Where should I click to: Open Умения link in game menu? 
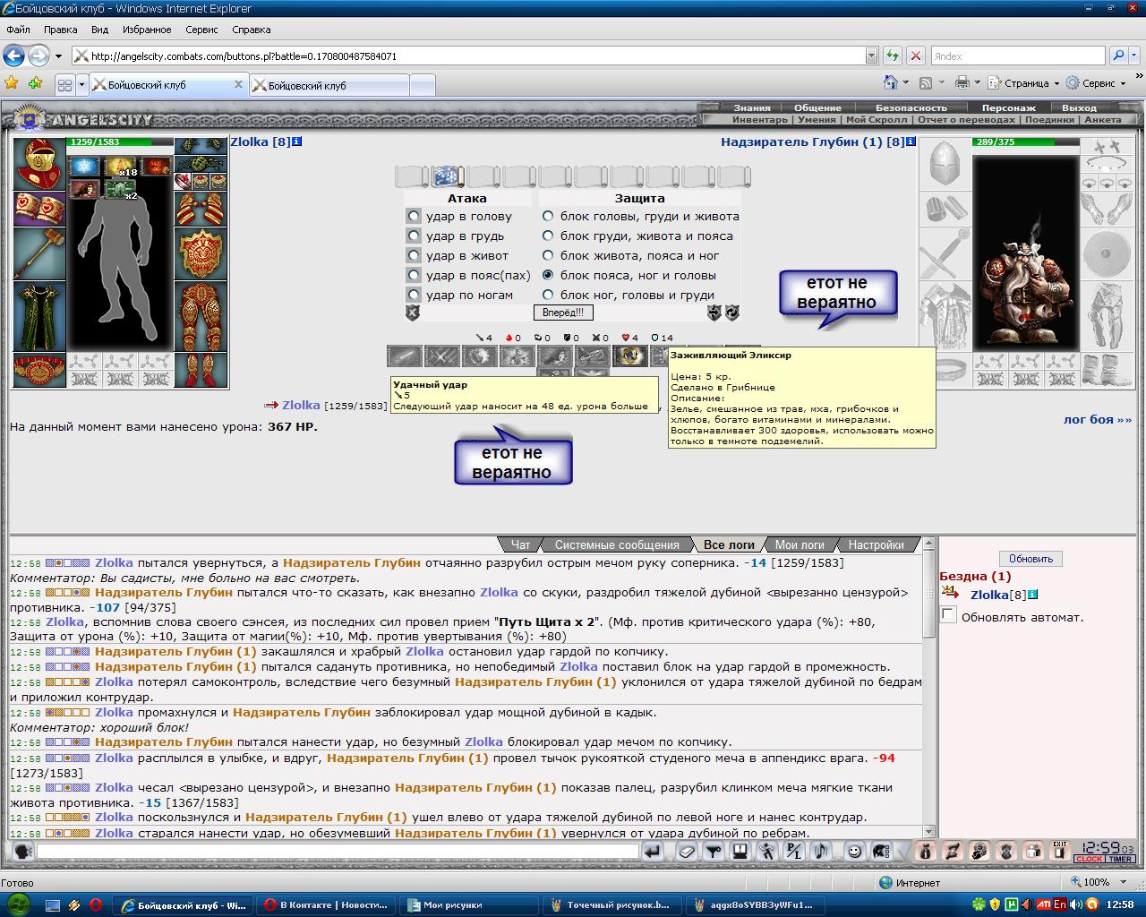click(817, 120)
